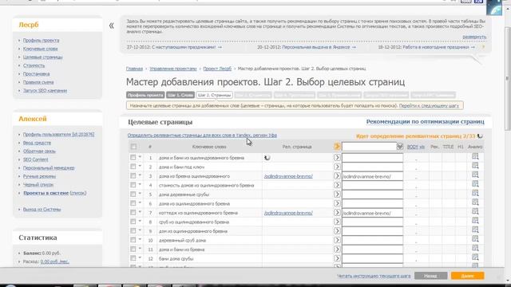Check the box for keyword row 8
The width and height of the screenshot is (511, 287).
coord(133,222)
